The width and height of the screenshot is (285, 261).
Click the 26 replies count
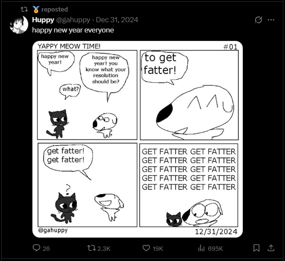pyautogui.click(x=46, y=249)
